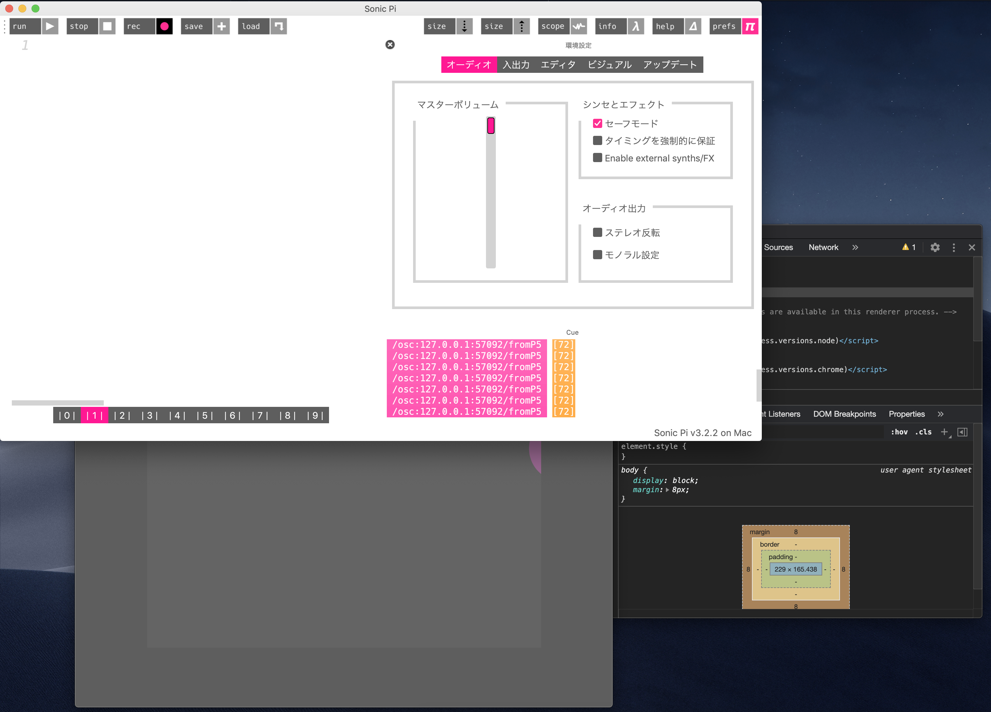Click the master volume slider handle
The width and height of the screenshot is (991, 712).
491,126
